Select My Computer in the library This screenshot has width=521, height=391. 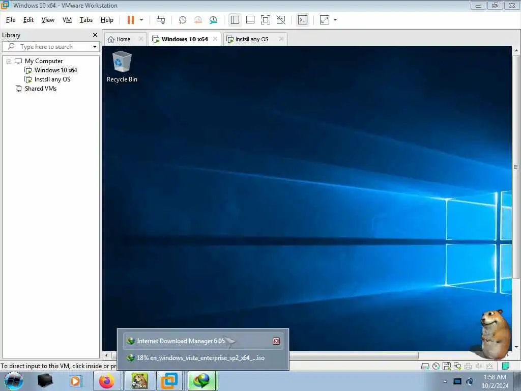[44, 61]
